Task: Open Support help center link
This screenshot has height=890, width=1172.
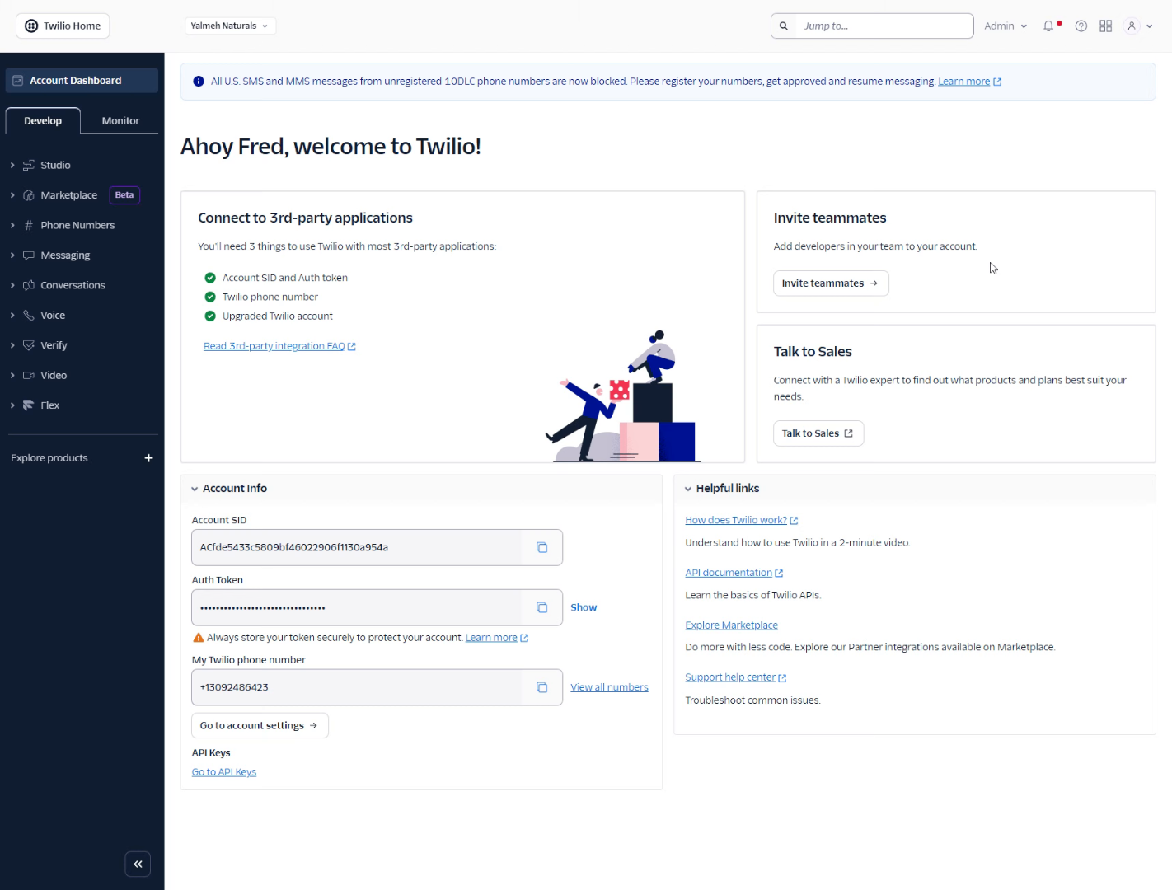Action: (736, 677)
